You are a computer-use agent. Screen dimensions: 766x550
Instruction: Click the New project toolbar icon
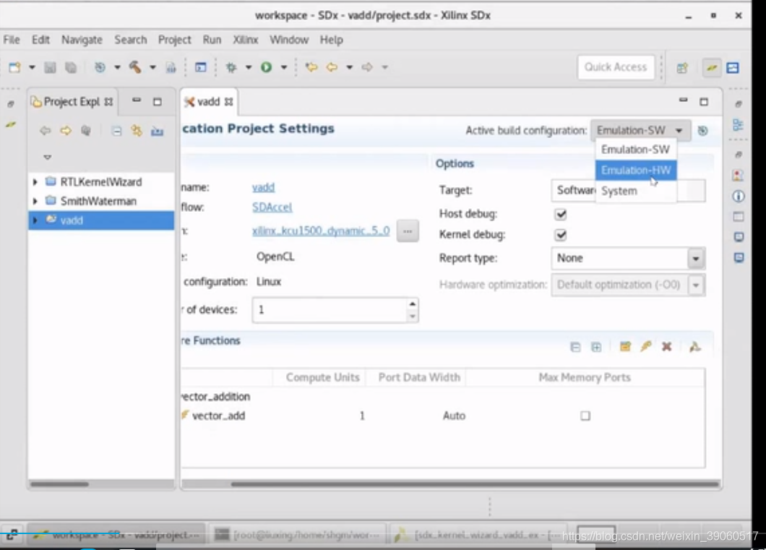pos(14,67)
